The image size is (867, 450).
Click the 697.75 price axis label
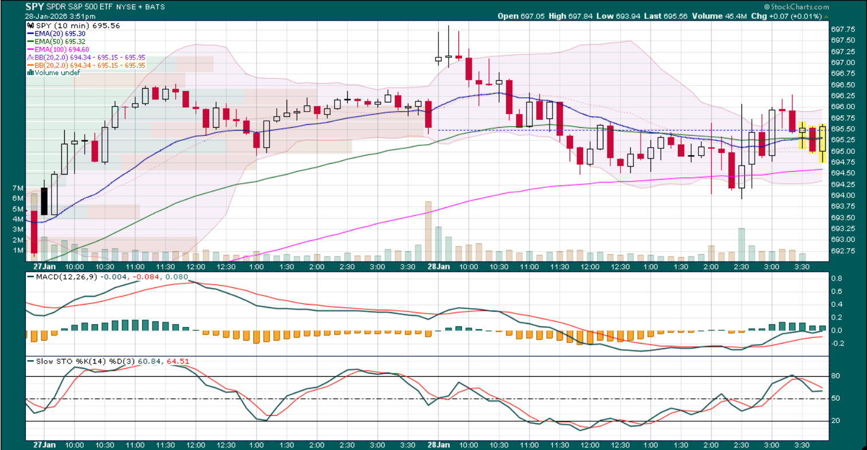(842, 29)
